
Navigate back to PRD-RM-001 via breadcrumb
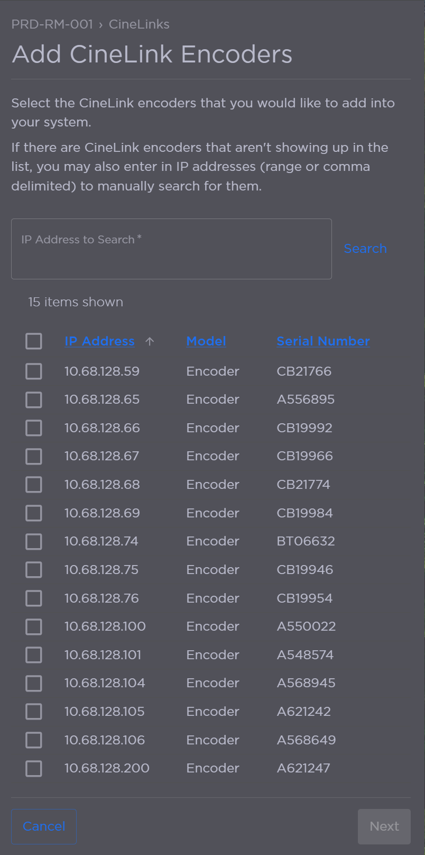(52, 24)
